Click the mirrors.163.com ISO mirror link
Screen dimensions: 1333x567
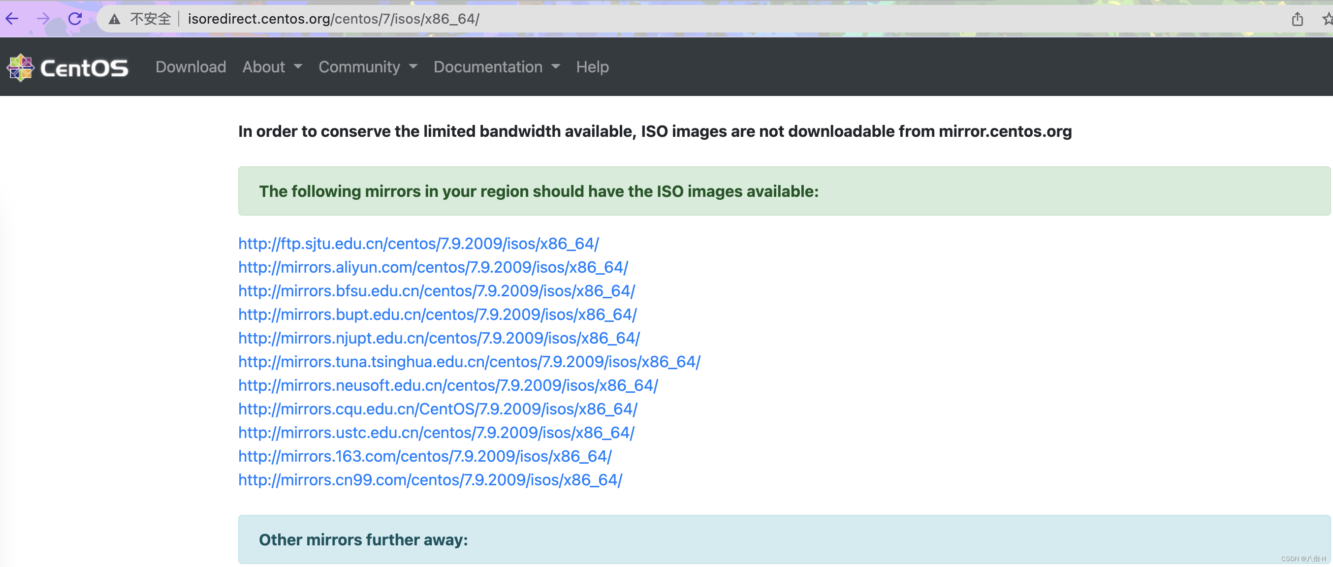425,456
